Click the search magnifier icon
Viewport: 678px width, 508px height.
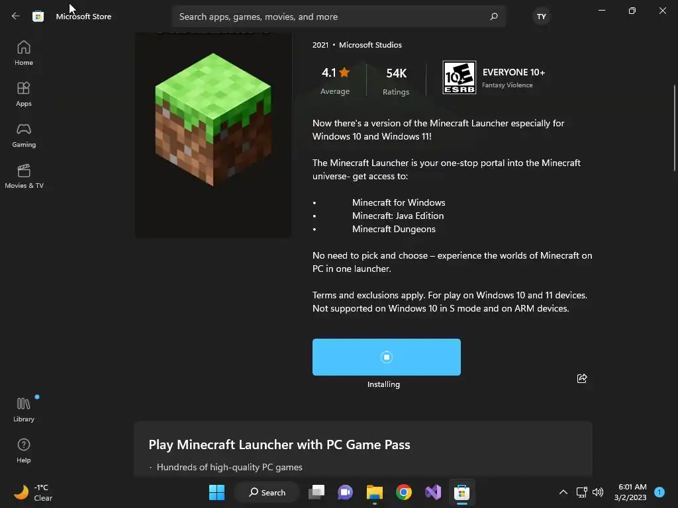click(x=494, y=17)
